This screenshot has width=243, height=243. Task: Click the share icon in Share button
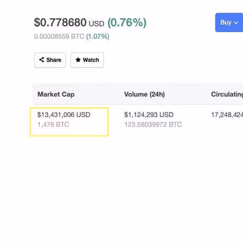pos(42,60)
